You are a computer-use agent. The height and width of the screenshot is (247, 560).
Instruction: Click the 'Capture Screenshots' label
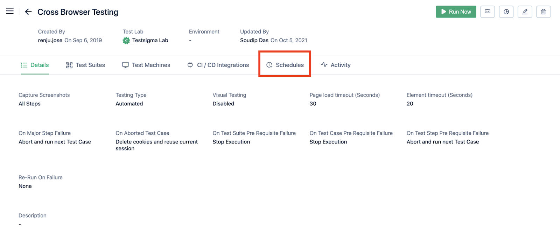point(44,95)
